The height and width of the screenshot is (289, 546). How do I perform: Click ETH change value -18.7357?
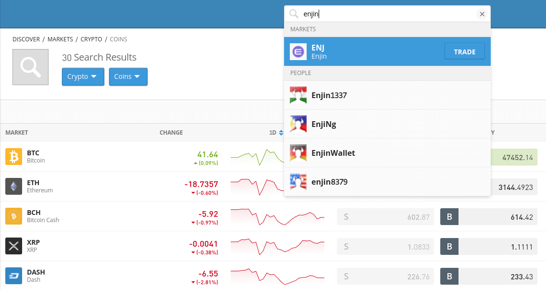tap(201, 184)
